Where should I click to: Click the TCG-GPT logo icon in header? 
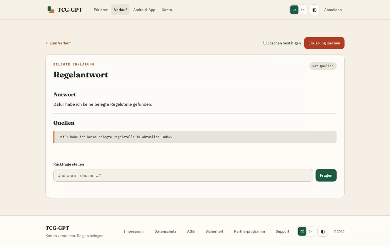click(51, 10)
